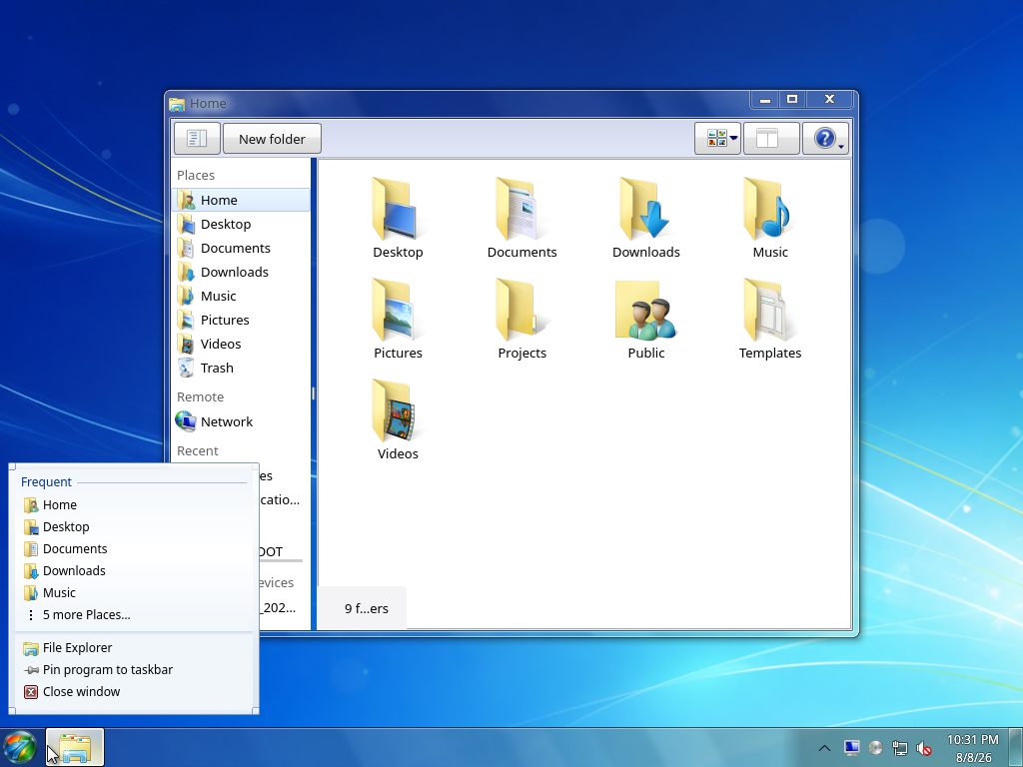Select Pin program to taskbar
Viewport: 1023px width, 767px height.
click(133, 670)
